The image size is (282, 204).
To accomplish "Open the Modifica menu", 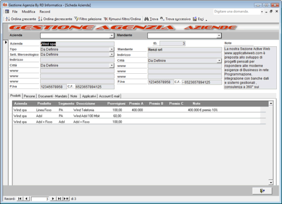I will click(x=28, y=12).
